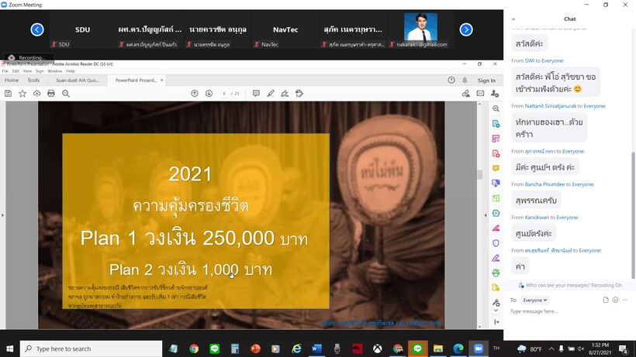
Task: Click the green print tool in right pane
Action: 496,273
